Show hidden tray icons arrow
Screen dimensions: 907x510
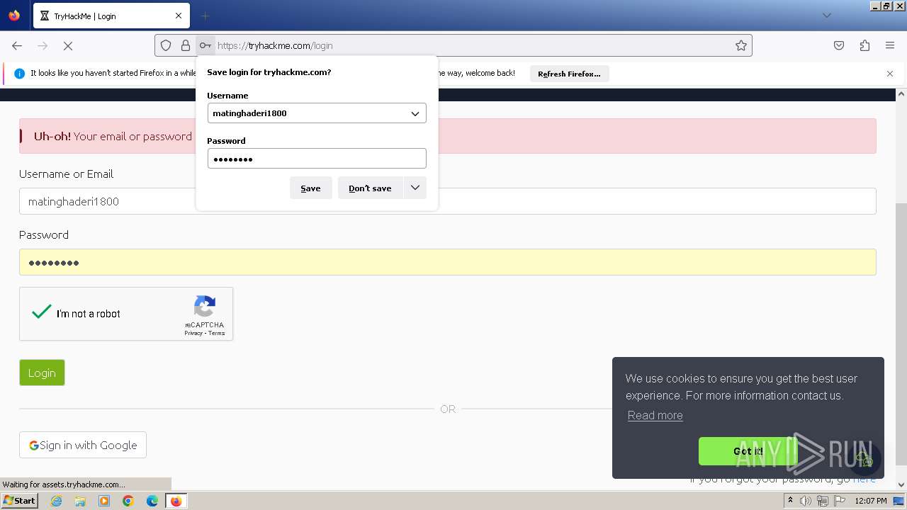coord(790,501)
